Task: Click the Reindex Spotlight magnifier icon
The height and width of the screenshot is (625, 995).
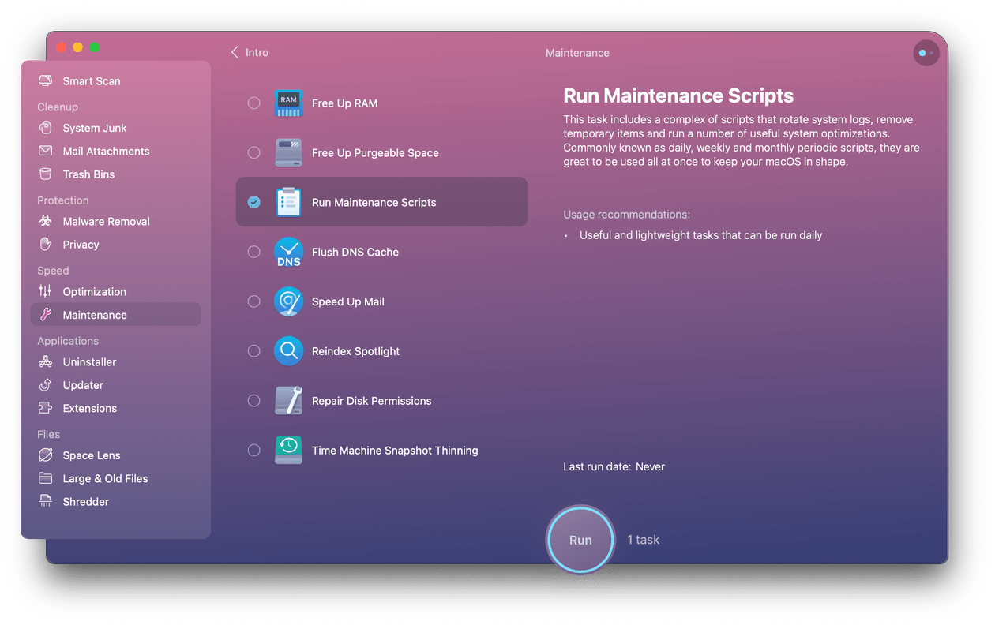Action: tap(288, 350)
